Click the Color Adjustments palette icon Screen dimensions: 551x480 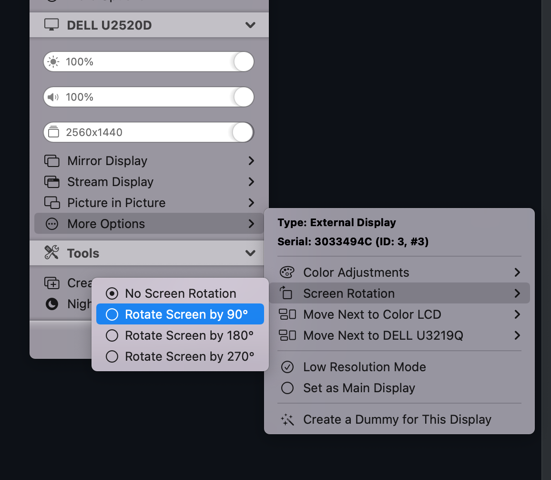click(287, 272)
